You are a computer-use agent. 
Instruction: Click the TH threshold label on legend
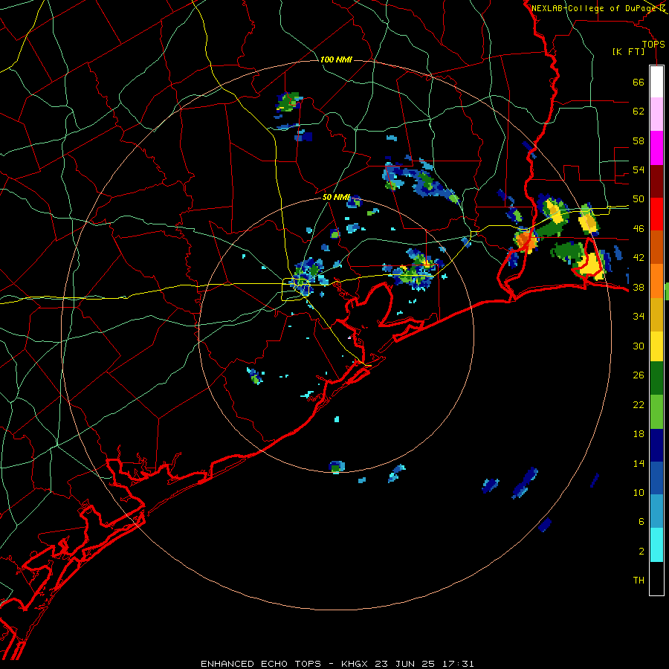[639, 581]
